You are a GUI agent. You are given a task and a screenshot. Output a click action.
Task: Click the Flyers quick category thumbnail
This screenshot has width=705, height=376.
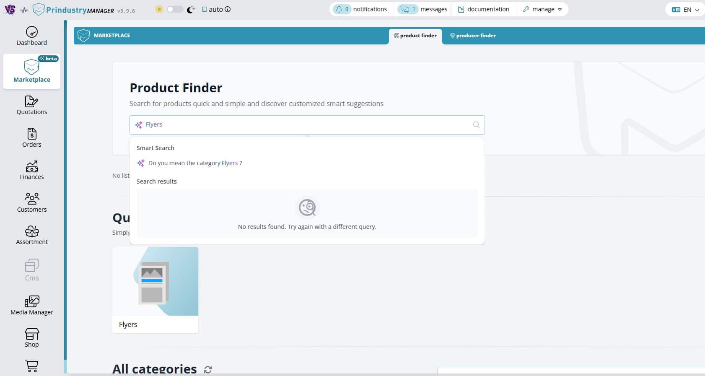[155, 281]
